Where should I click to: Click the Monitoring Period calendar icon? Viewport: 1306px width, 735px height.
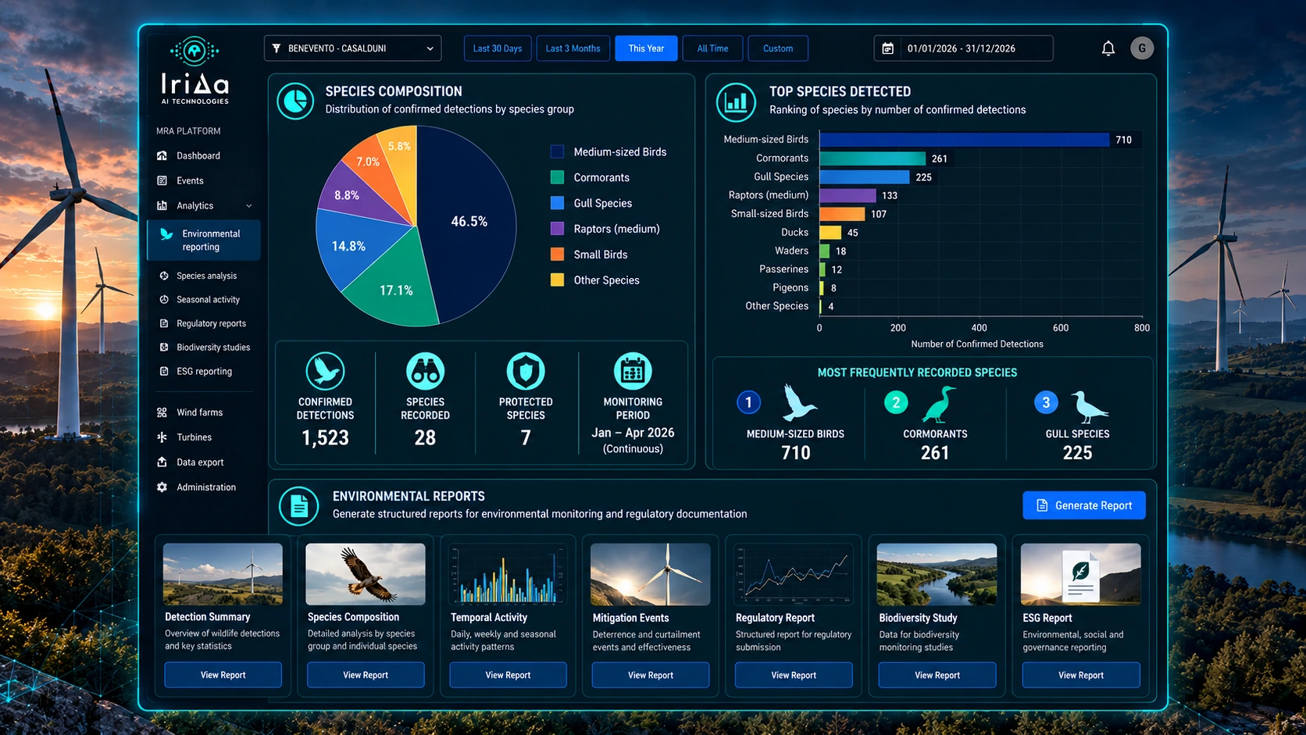pyautogui.click(x=633, y=371)
